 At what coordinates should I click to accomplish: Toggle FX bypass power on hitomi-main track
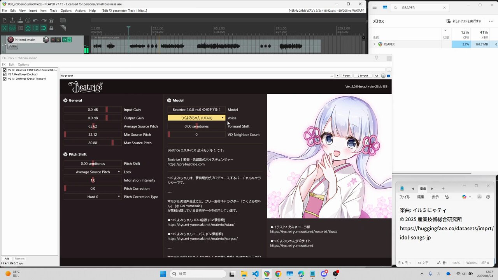coord(70,40)
